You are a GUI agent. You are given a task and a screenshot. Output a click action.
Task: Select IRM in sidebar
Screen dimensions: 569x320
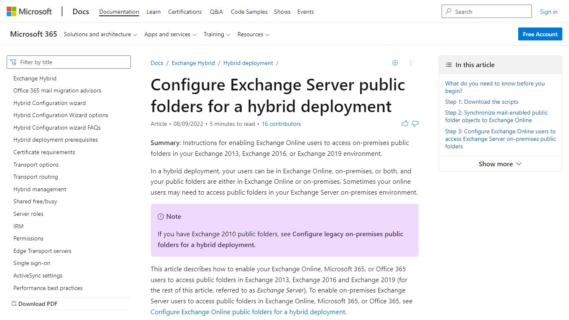pos(18,226)
